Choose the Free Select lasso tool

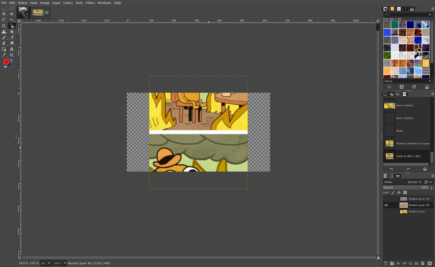(4, 20)
